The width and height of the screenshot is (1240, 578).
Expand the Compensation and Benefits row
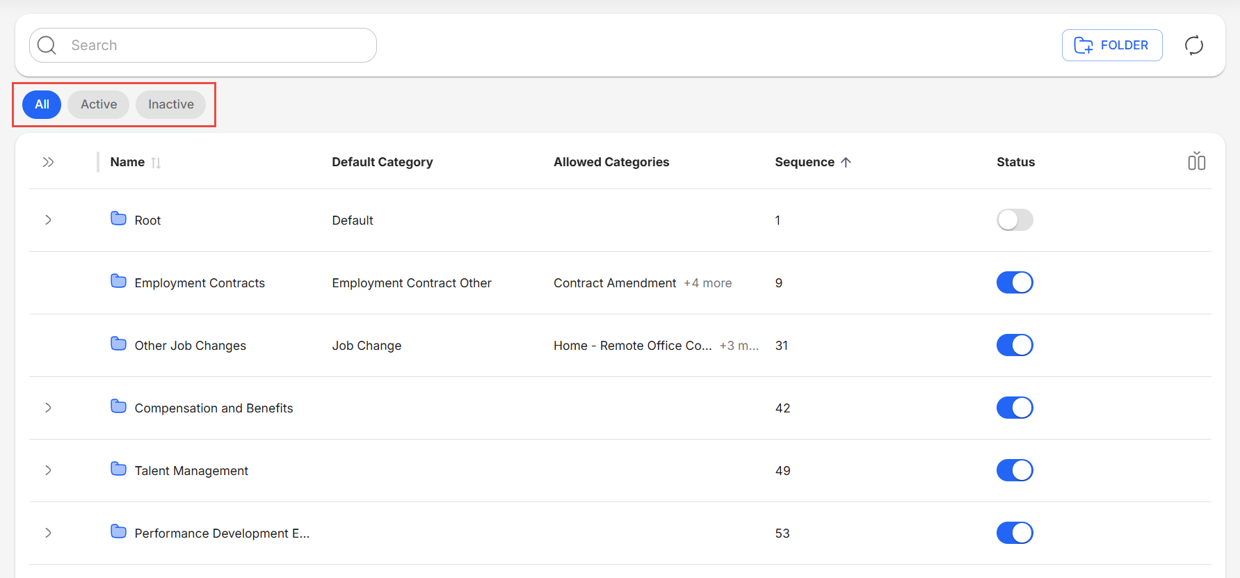coord(48,408)
